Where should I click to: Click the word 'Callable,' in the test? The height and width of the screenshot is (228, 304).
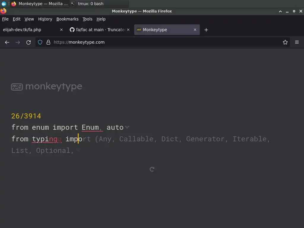point(138,139)
